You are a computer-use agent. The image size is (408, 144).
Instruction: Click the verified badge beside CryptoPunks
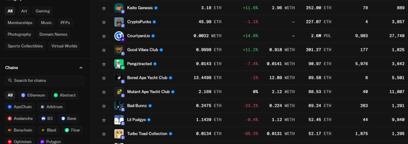pos(154,22)
